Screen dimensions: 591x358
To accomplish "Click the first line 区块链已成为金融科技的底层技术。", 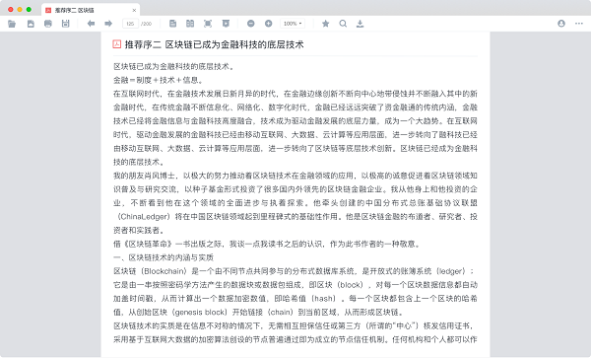I will point(174,66).
